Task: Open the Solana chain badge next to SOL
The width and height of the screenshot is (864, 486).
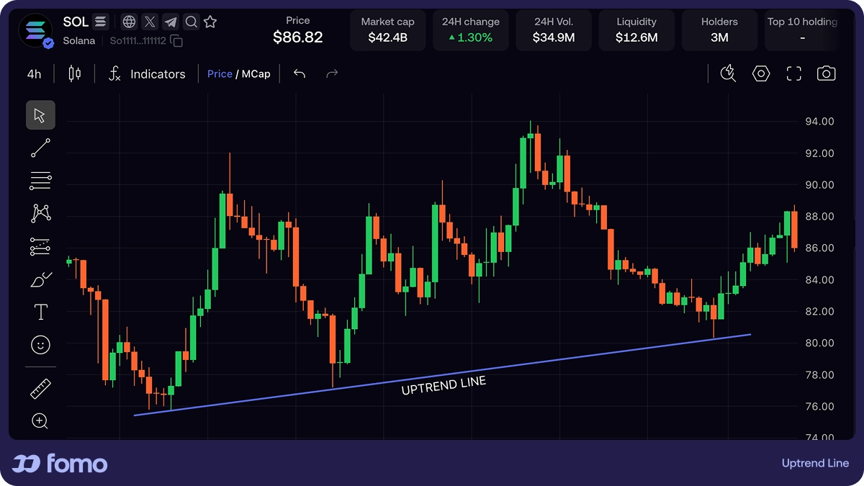Action: pos(101,22)
